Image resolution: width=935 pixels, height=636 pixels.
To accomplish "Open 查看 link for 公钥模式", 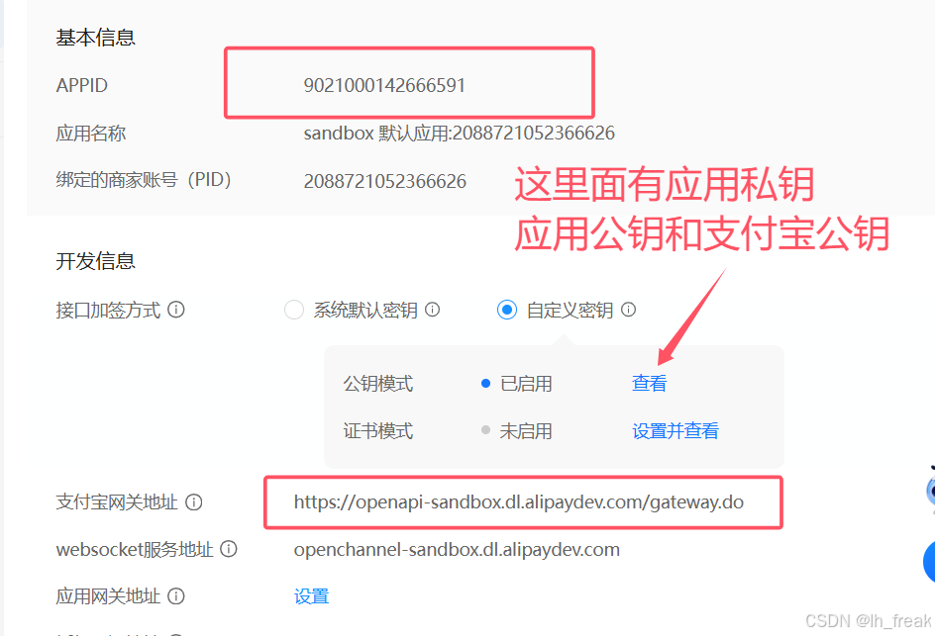I will pyautogui.click(x=649, y=384).
